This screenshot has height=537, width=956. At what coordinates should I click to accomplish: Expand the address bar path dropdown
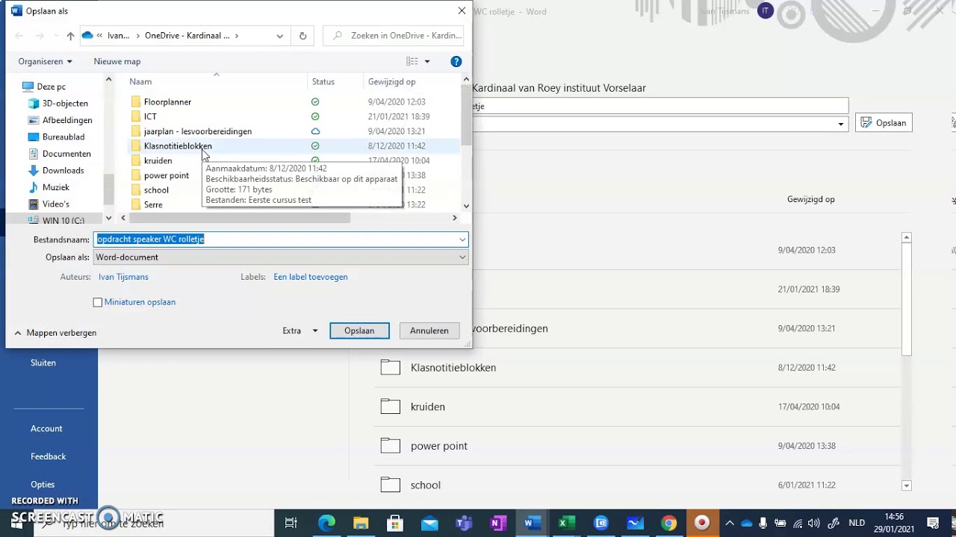(279, 36)
